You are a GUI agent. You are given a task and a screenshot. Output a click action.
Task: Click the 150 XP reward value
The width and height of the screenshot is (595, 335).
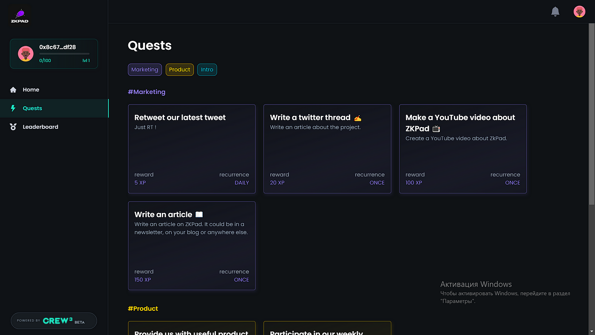[142, 280]
